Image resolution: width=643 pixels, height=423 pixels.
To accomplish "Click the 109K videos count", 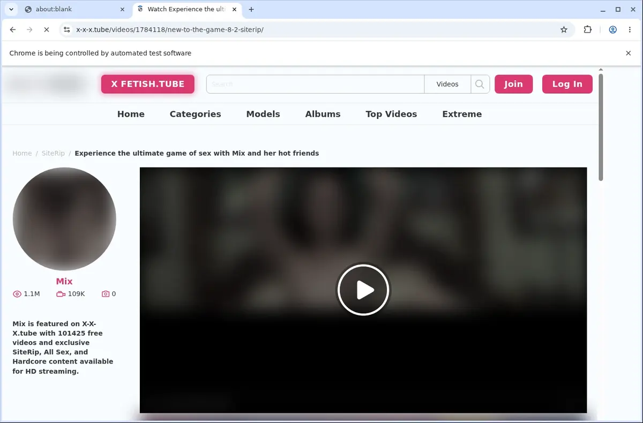I will coord(76,294).
